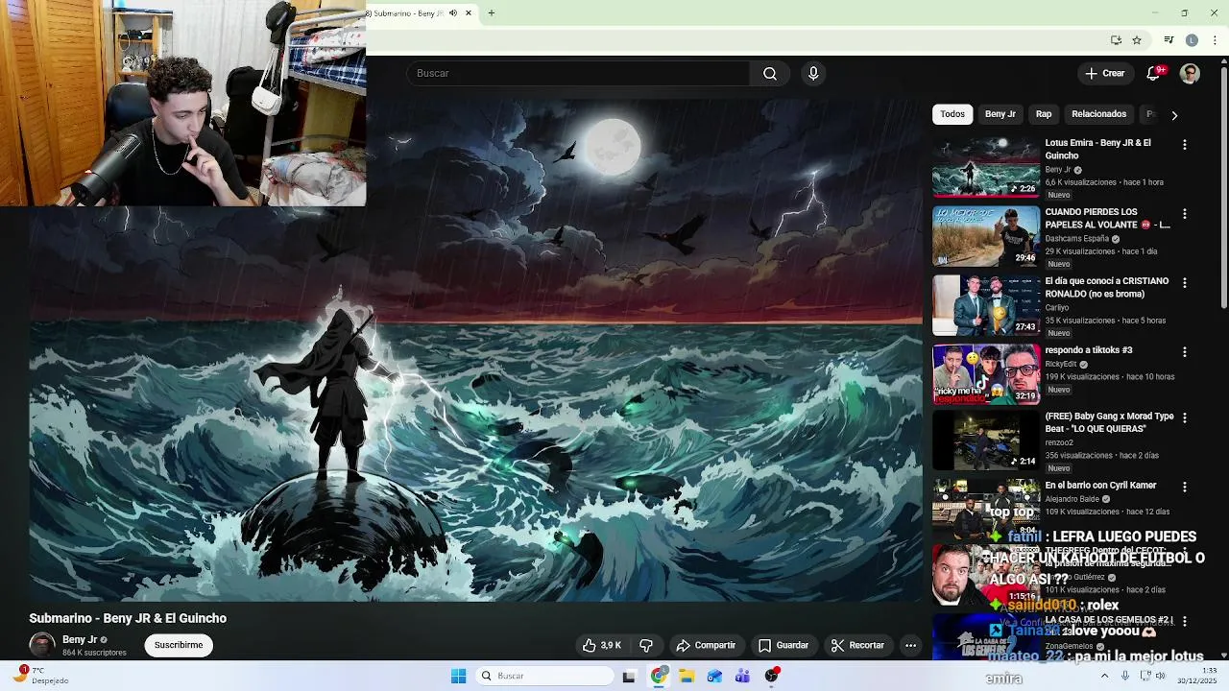Open Beny Jr channel avatar

coord(42,645)
